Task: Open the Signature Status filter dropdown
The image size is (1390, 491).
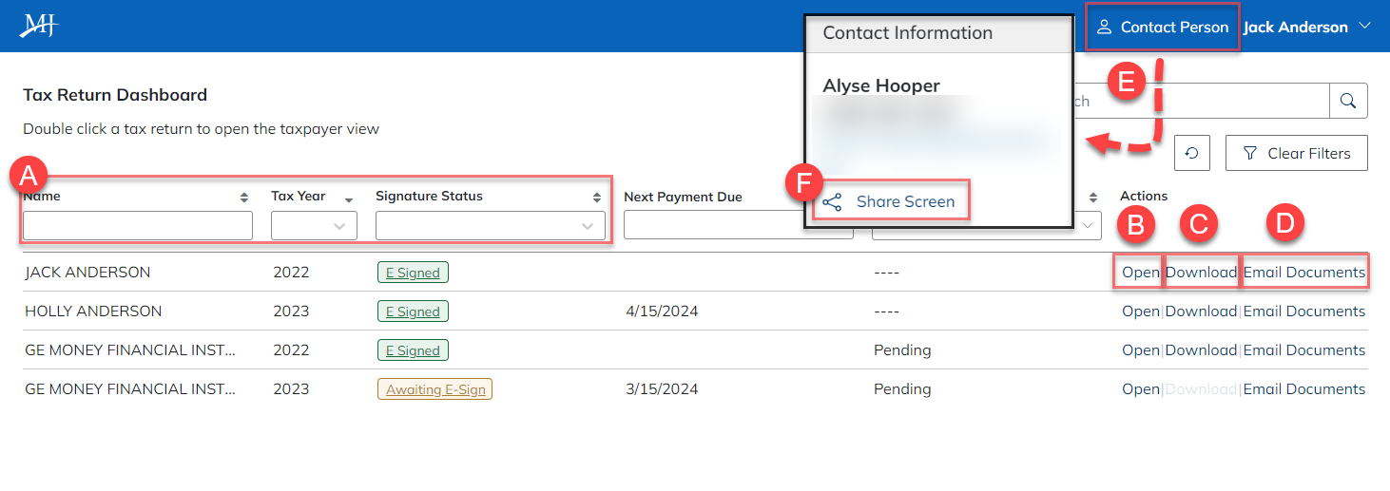Action: coord(491,226)
